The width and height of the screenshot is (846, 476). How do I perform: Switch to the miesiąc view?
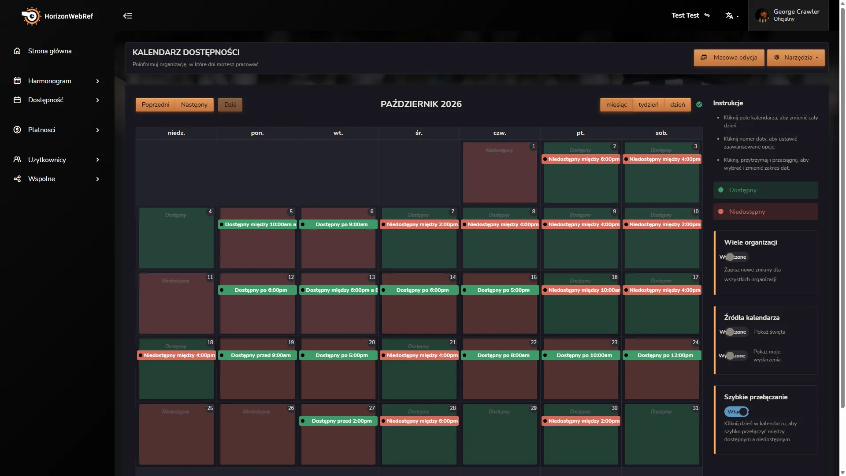[x=616, y=105]
